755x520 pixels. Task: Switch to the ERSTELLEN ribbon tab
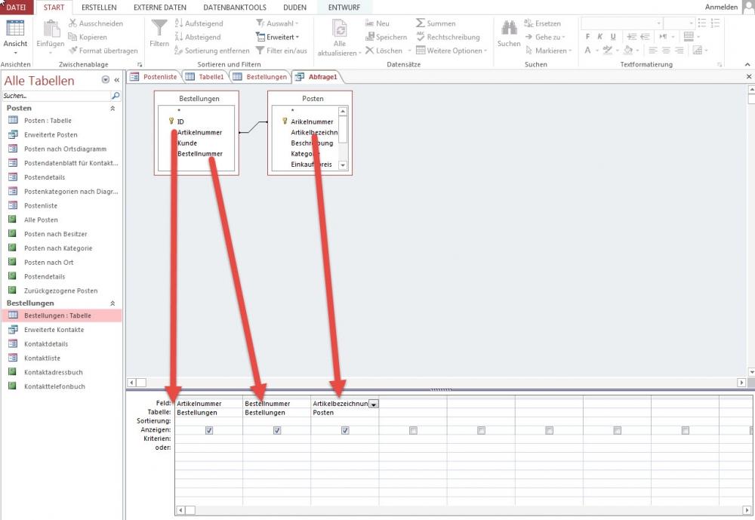point(99,8)
